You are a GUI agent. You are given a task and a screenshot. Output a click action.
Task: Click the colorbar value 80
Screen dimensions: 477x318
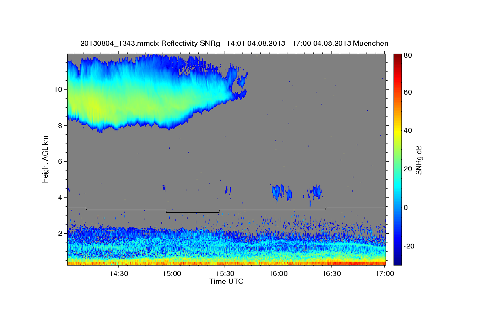(409, 55)
